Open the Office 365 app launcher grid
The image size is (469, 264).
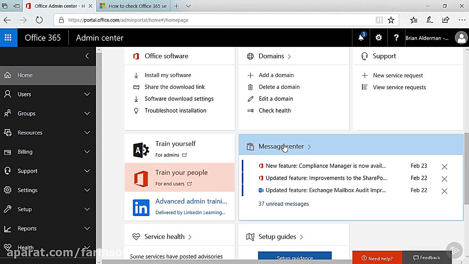[x=8, y=38]
